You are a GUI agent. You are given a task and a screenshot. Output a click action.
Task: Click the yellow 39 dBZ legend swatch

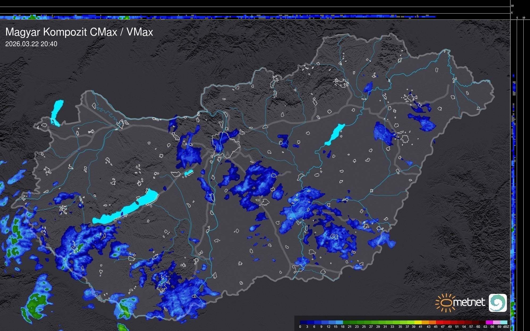[x=418, y=322]
